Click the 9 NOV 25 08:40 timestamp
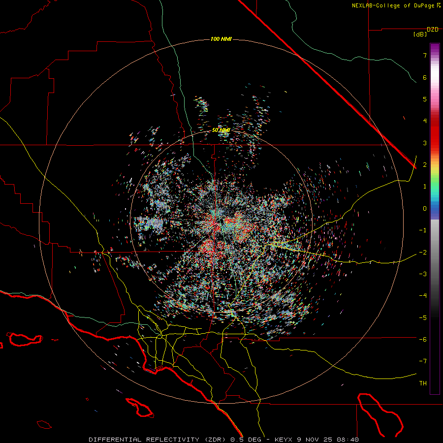The image size is (443, 443). click(328, 440)
